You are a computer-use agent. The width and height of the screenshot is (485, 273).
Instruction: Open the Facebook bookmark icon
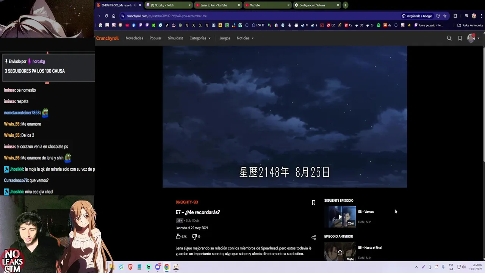133,25
